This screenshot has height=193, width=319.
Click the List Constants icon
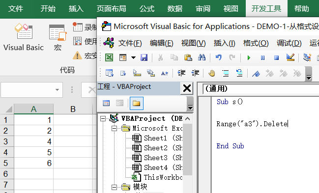point(123,73)
